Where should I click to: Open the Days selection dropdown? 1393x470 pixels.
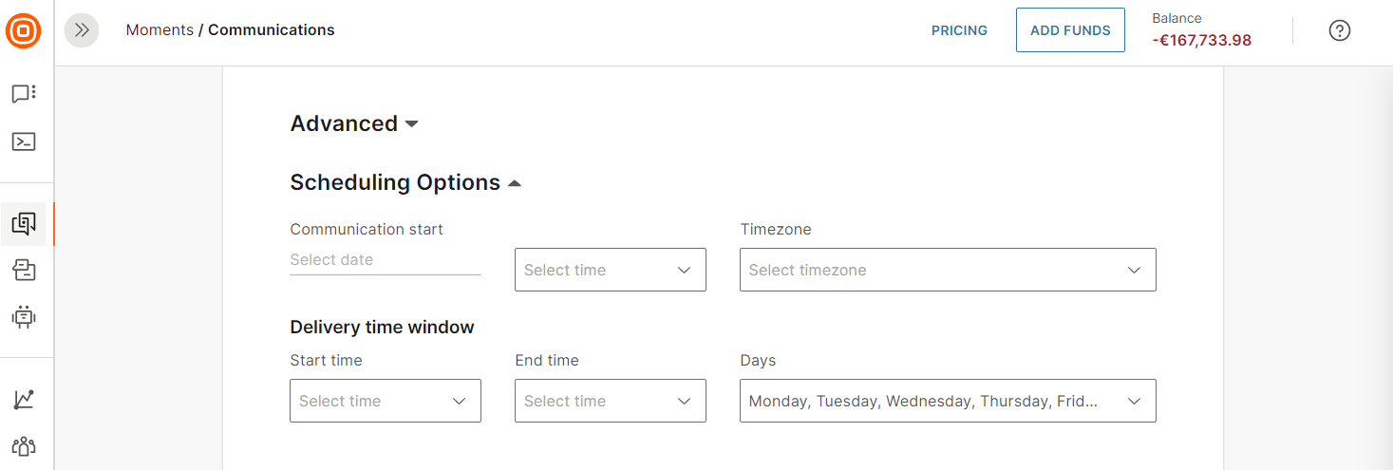(947, 401)
